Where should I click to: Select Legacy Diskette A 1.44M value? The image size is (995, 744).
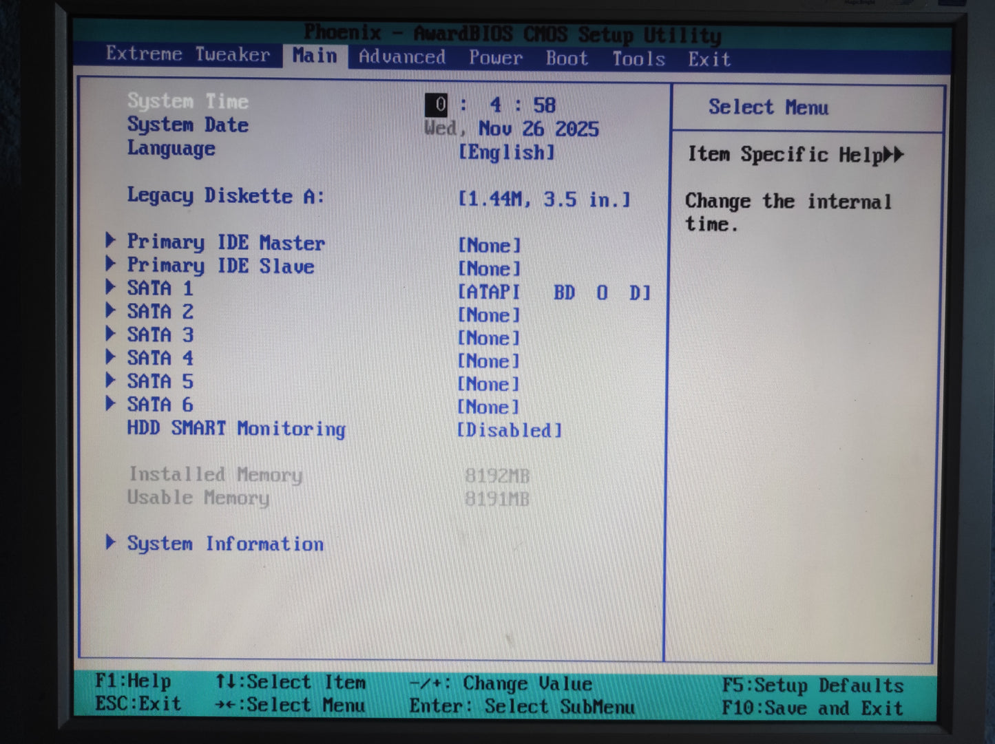coord(544,200)
